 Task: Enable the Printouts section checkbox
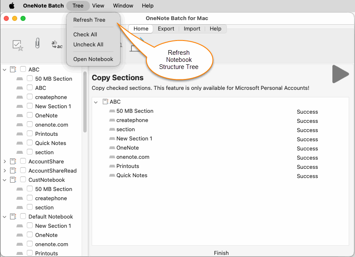coord(29,134)
